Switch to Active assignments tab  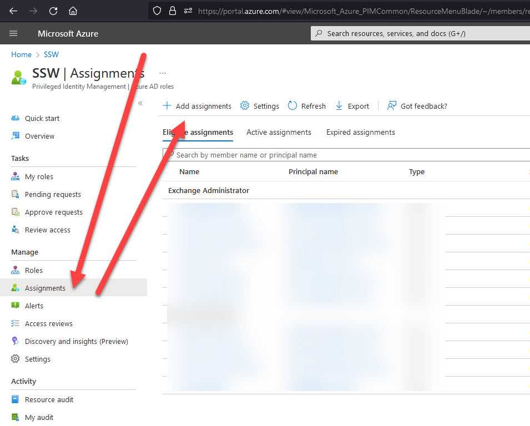click(x=279, y=132)
